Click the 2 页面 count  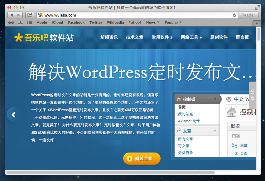pos(241,153)
